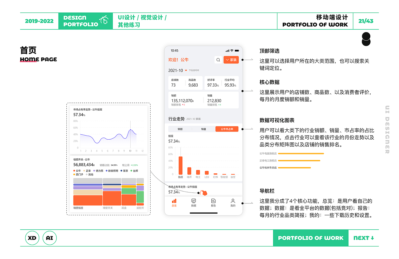Open the 我的 profile nav icon
The width and height of the screenshot is (399, 259).
click(233, 201)
